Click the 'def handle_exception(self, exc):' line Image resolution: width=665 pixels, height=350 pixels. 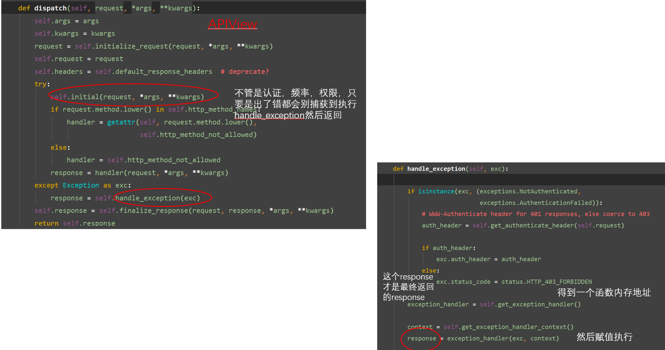coord(451,169)
